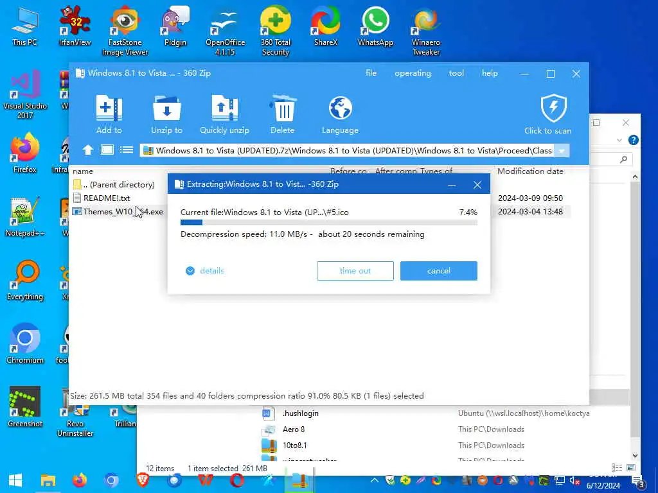The height and width of the screenshot is (493, 658).
Task: Open 360 Total Security shortcut
Action: point(275,31)
